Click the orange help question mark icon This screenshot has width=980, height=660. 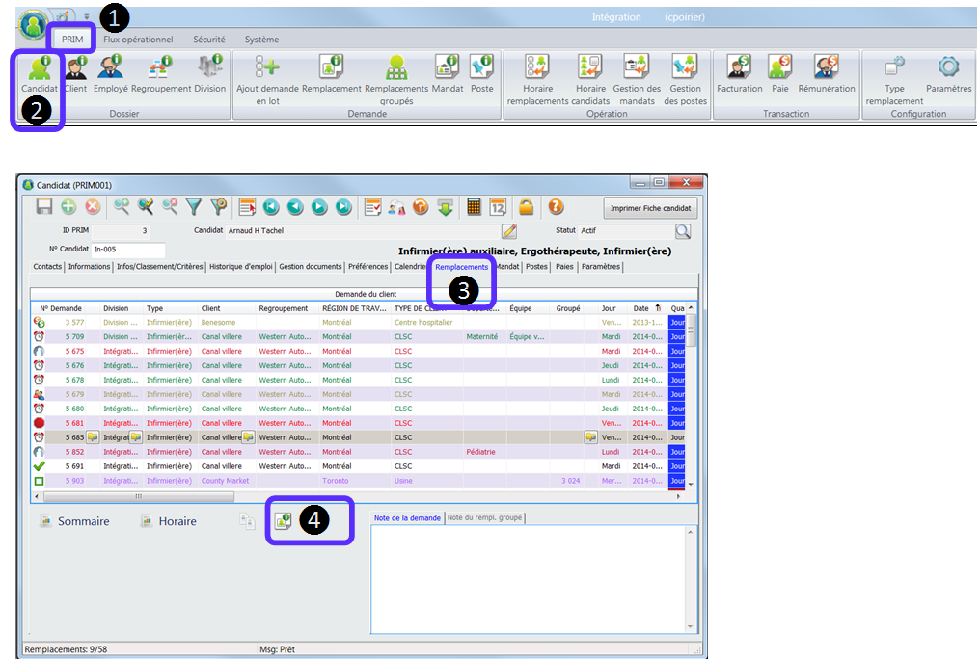tap(556, 206)
